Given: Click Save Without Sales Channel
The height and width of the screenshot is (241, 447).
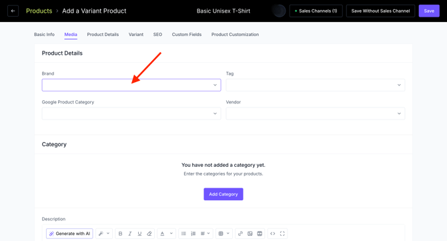Looking at the screenshot, I should tap(380, 11).
